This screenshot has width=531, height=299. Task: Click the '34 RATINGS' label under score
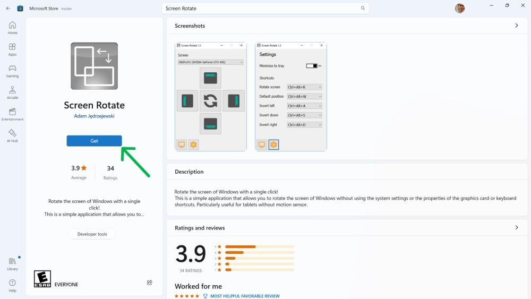click(x=191, y=270)
